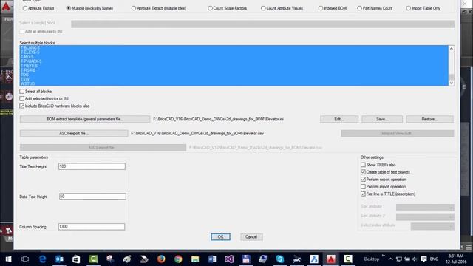Open the Sort attribute 1 dropdown

coord(425,208)
